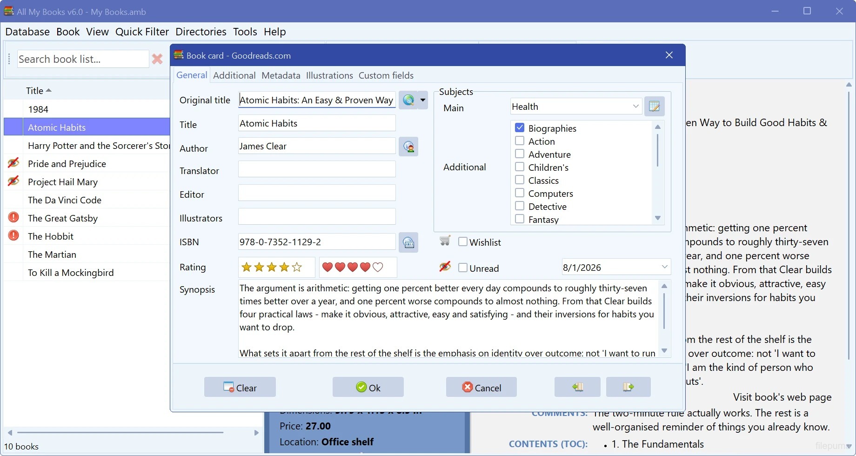Click the Book card dialog title icon
Screen dimensions: 856x456
(x=179, y=55)
